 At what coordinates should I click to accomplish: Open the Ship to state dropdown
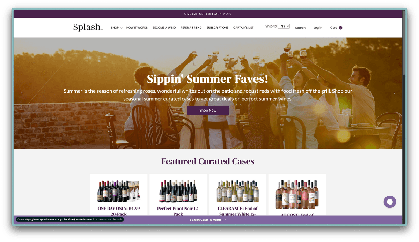(284, 26)
